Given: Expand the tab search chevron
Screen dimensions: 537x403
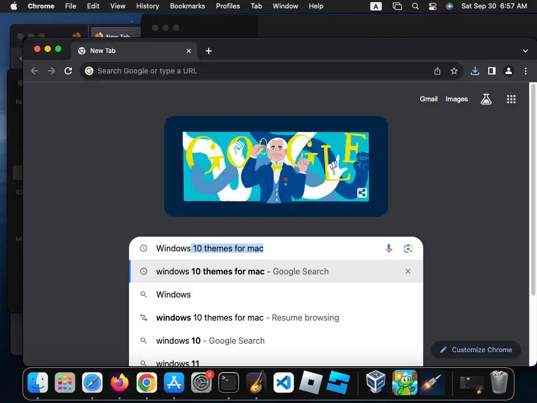Looking at the screenshot, I should point(525,51).
